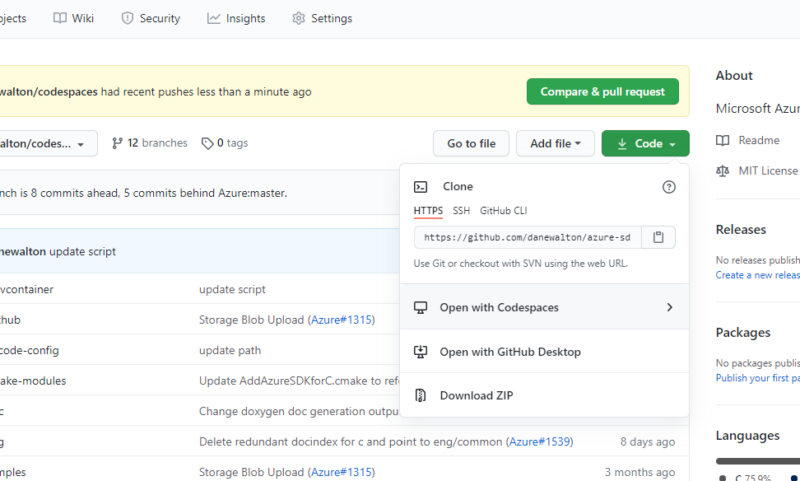
Task: Click Publish your first package link
Action: pyautogui.click(x=758, y=378)
